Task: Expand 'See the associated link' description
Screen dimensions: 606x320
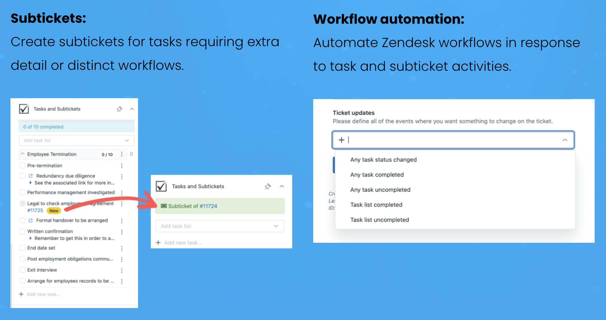Action: coord(30,183)
